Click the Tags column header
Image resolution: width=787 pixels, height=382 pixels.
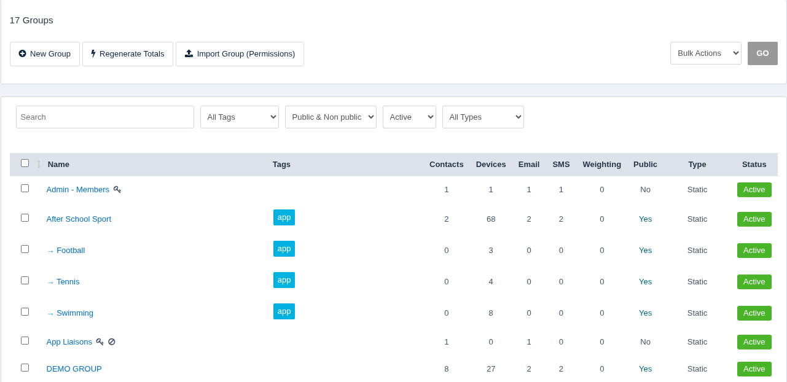click(281, 165)
